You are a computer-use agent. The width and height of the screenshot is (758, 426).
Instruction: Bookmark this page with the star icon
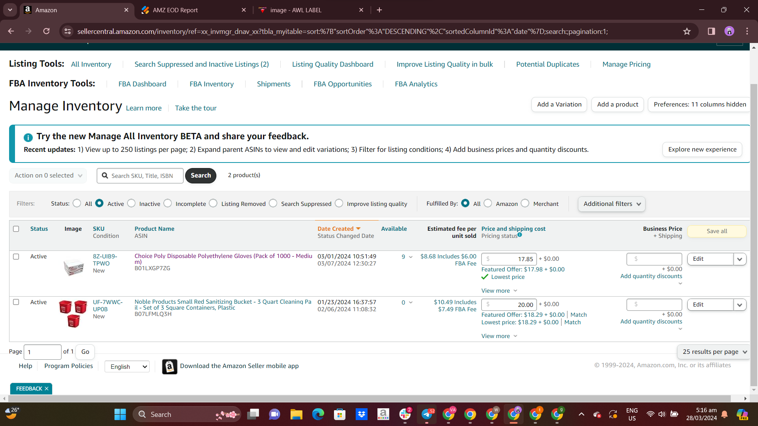point(687,31)
